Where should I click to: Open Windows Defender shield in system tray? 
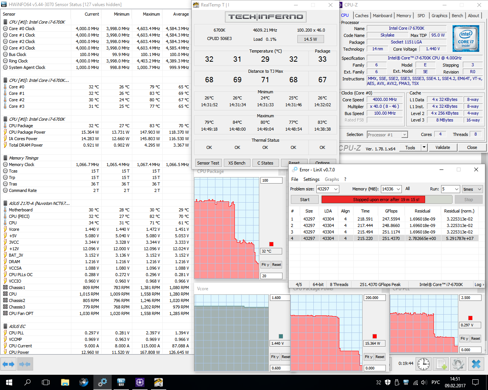tap(388, 382)
